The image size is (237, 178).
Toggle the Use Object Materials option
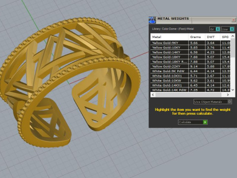click(x=213, y=102)
